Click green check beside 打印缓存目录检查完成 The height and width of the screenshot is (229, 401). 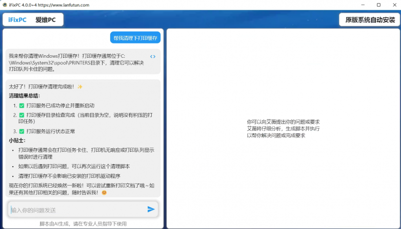tap(22, 115)
